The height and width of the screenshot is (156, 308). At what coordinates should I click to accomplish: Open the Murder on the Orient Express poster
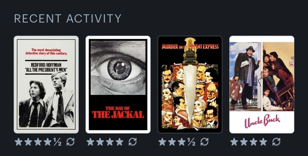(x=190, y=85)
